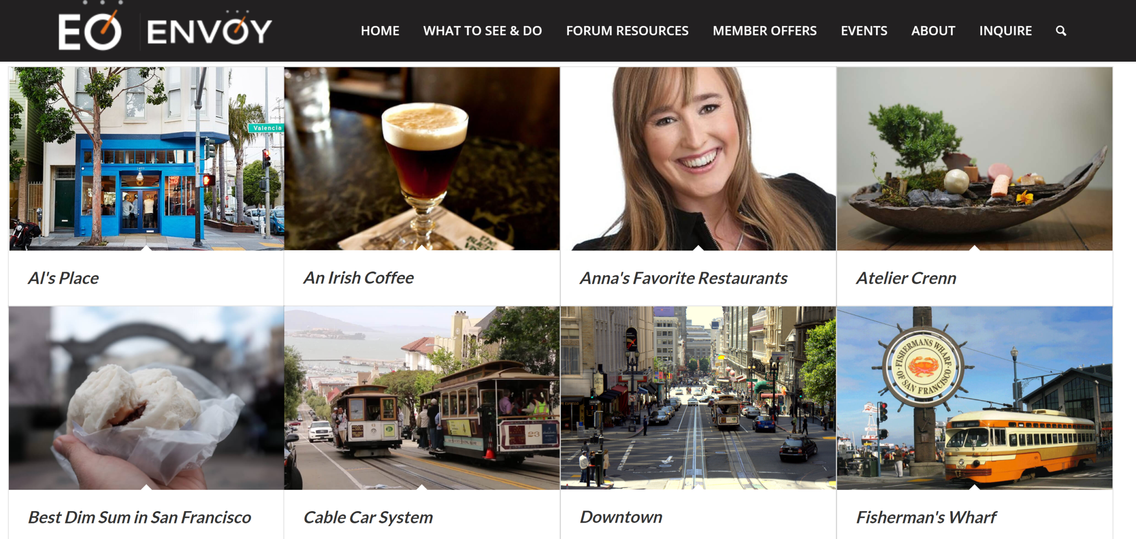
Task: Click Best Dim Sum in San Francisco title
Action: [139, 518]
